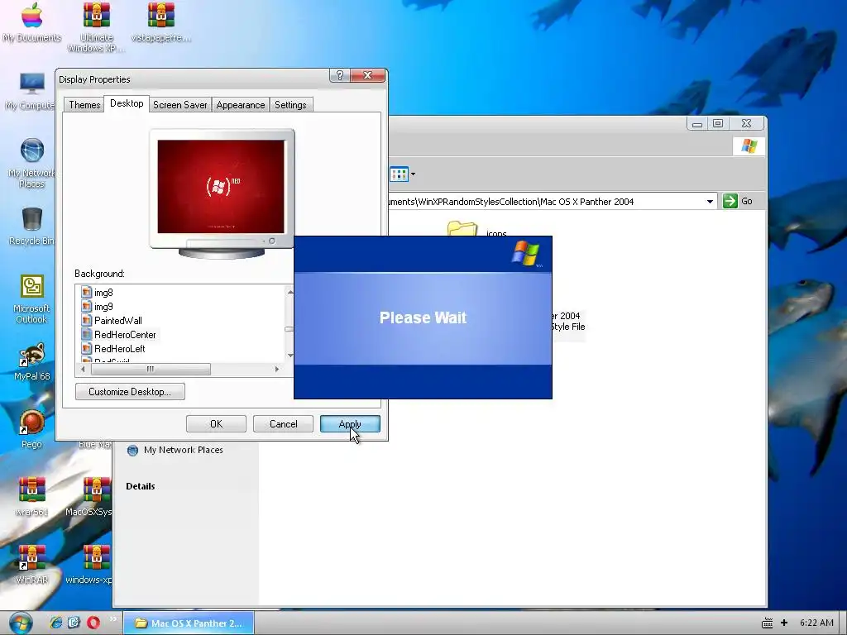Click the Details heading in Explorer sidebar
Image resolution: width=847 pixels, height=635 pixels.
point(141,486)
